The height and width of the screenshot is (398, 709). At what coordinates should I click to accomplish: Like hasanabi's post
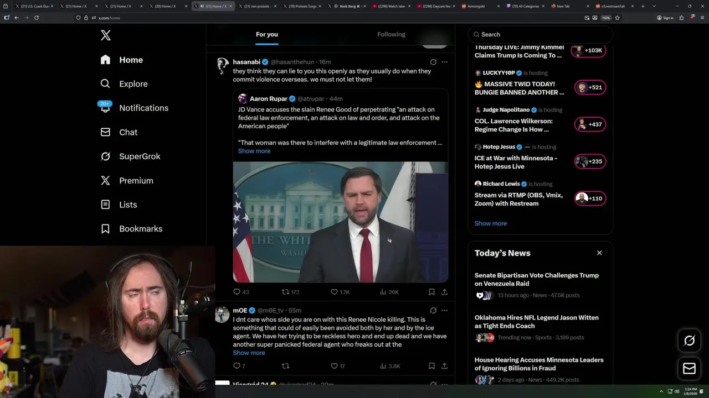[x=335, y=292]
